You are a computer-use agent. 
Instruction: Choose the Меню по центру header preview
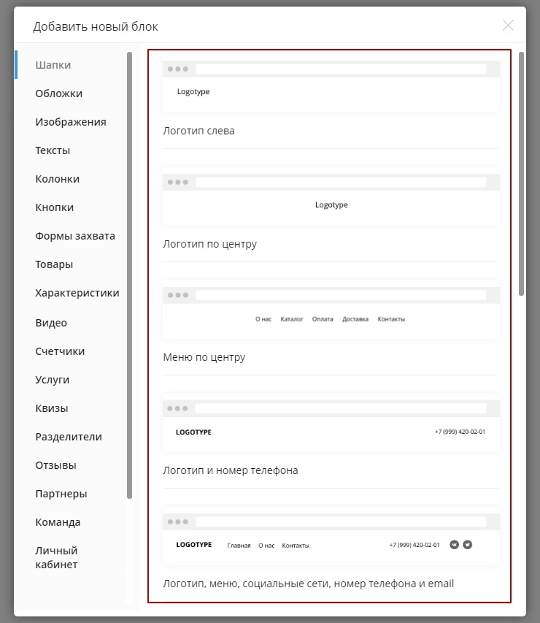(x=331, y=313)
